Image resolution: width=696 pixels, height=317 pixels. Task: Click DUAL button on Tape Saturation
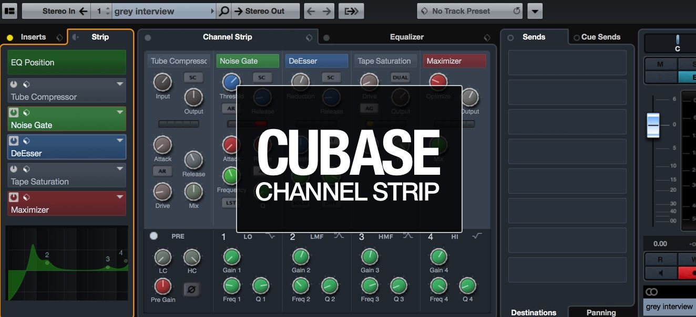[400, 78]
